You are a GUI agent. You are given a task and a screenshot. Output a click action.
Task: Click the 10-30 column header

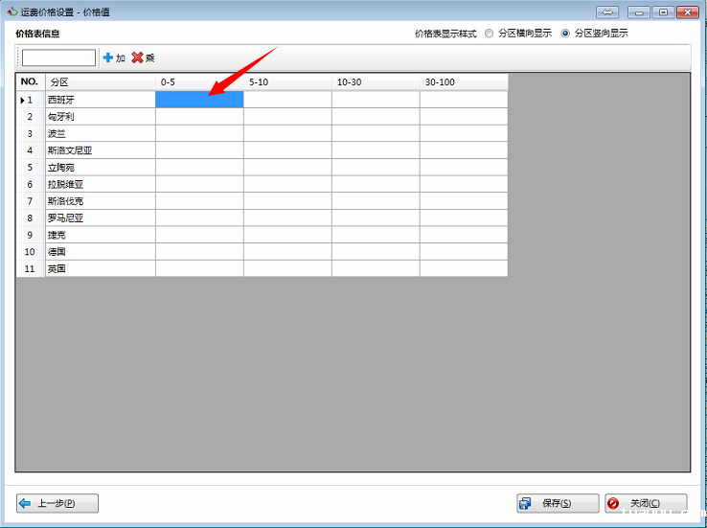(376, 82)
